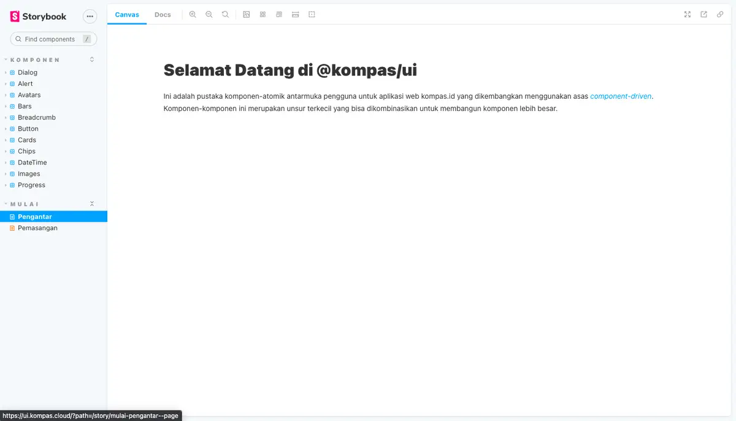Click the Find components search field
The width and height of the screenshot is (736, 421).
coord(53,39)
